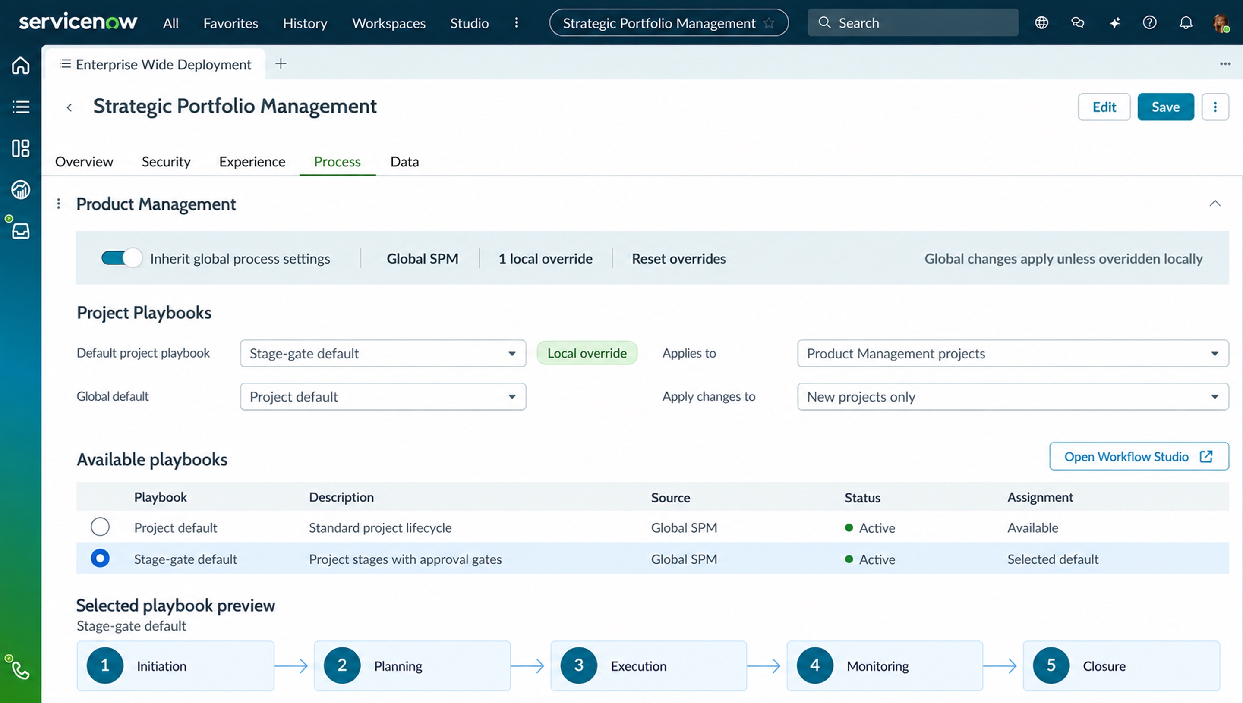Toggle Inherit global process settings switch
Screen dimensions: 1243x703
click(x=121, y=258)
